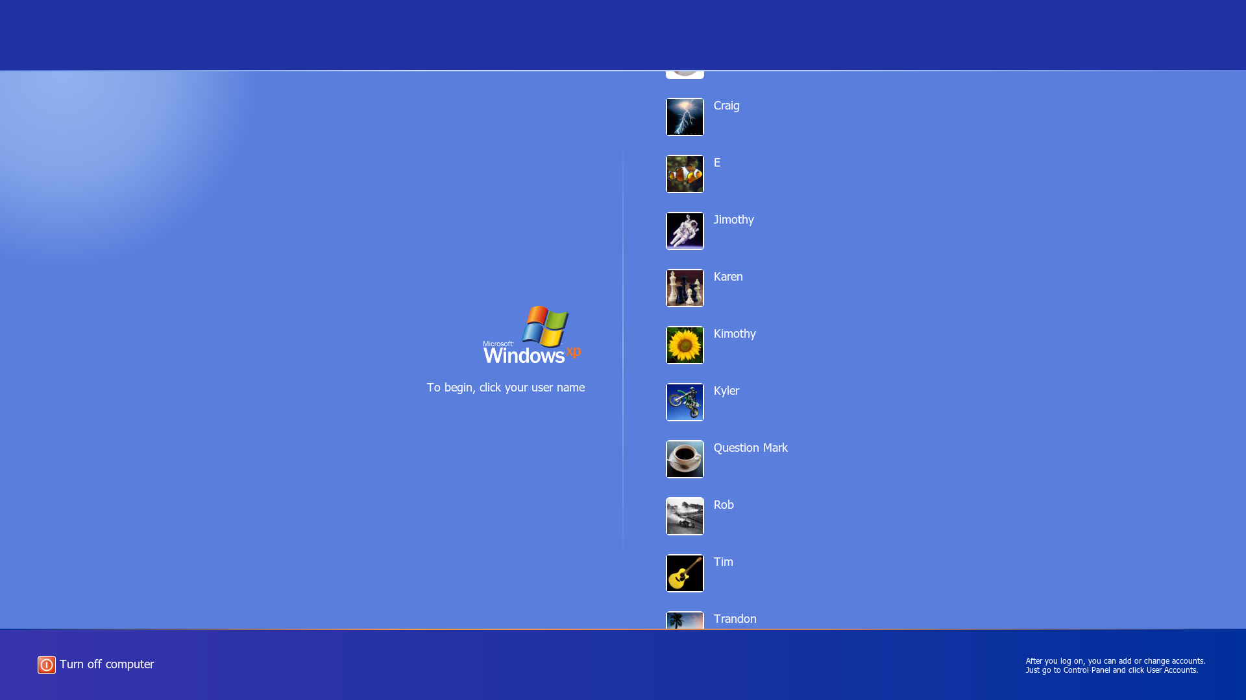This screenshot has width=1246, height=700.
Task: Click the Kyler user name
Action: (x=726, y=391)
